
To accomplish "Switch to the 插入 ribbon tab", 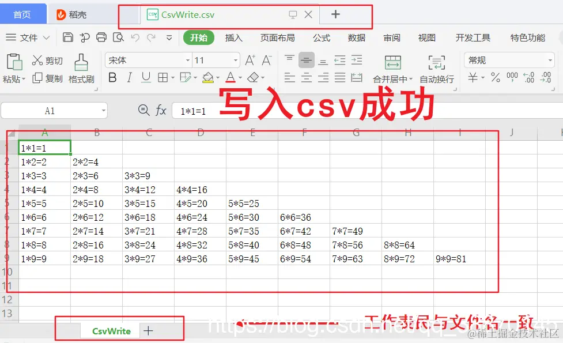I will point(233,37).
